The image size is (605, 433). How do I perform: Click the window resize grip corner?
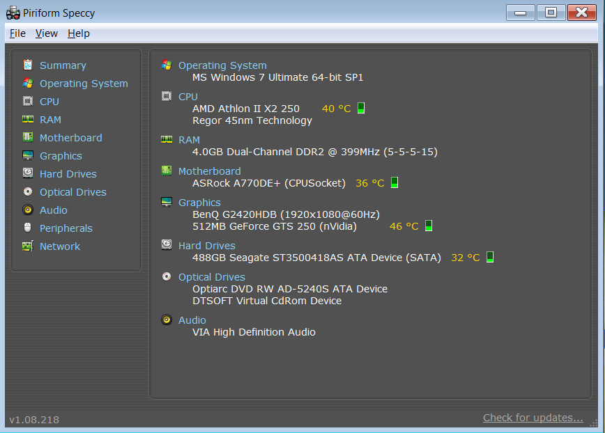coord(594,423)
